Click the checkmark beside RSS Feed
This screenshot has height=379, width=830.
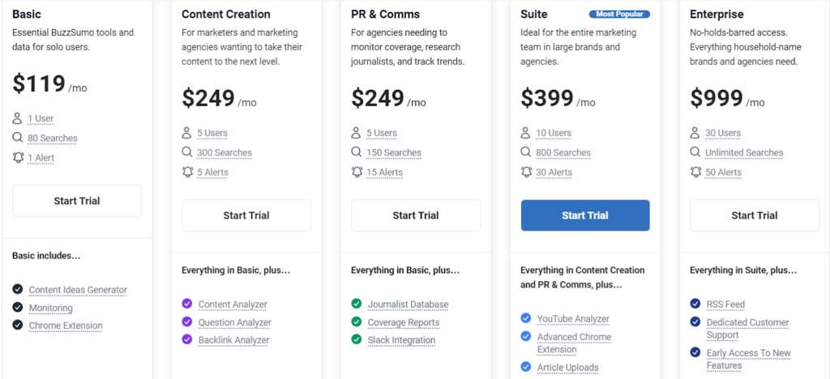pos(695,304)
